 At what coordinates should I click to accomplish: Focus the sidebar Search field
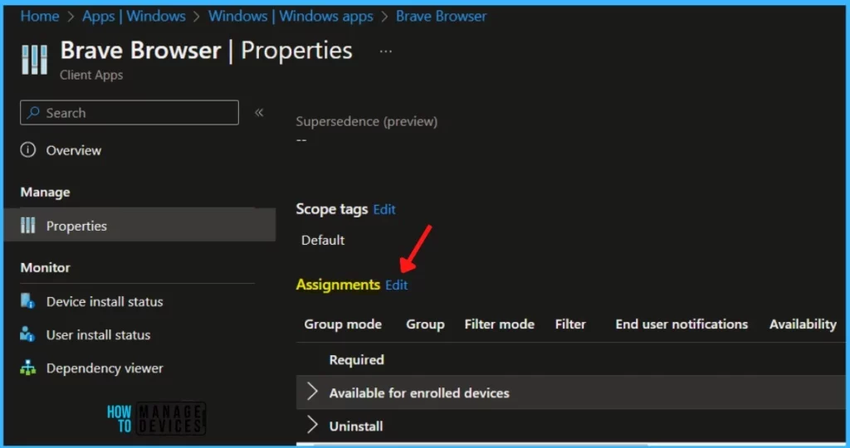[x=129, y=113]
